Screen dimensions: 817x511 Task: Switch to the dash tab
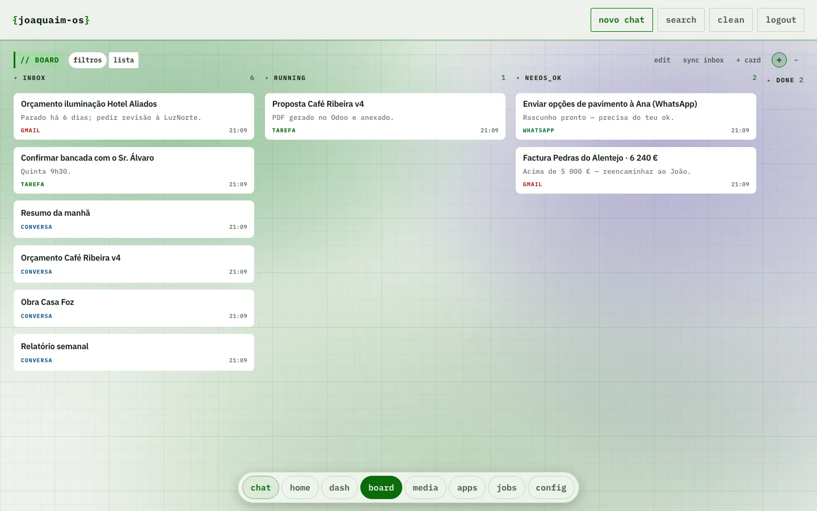(x=339, y=488)
